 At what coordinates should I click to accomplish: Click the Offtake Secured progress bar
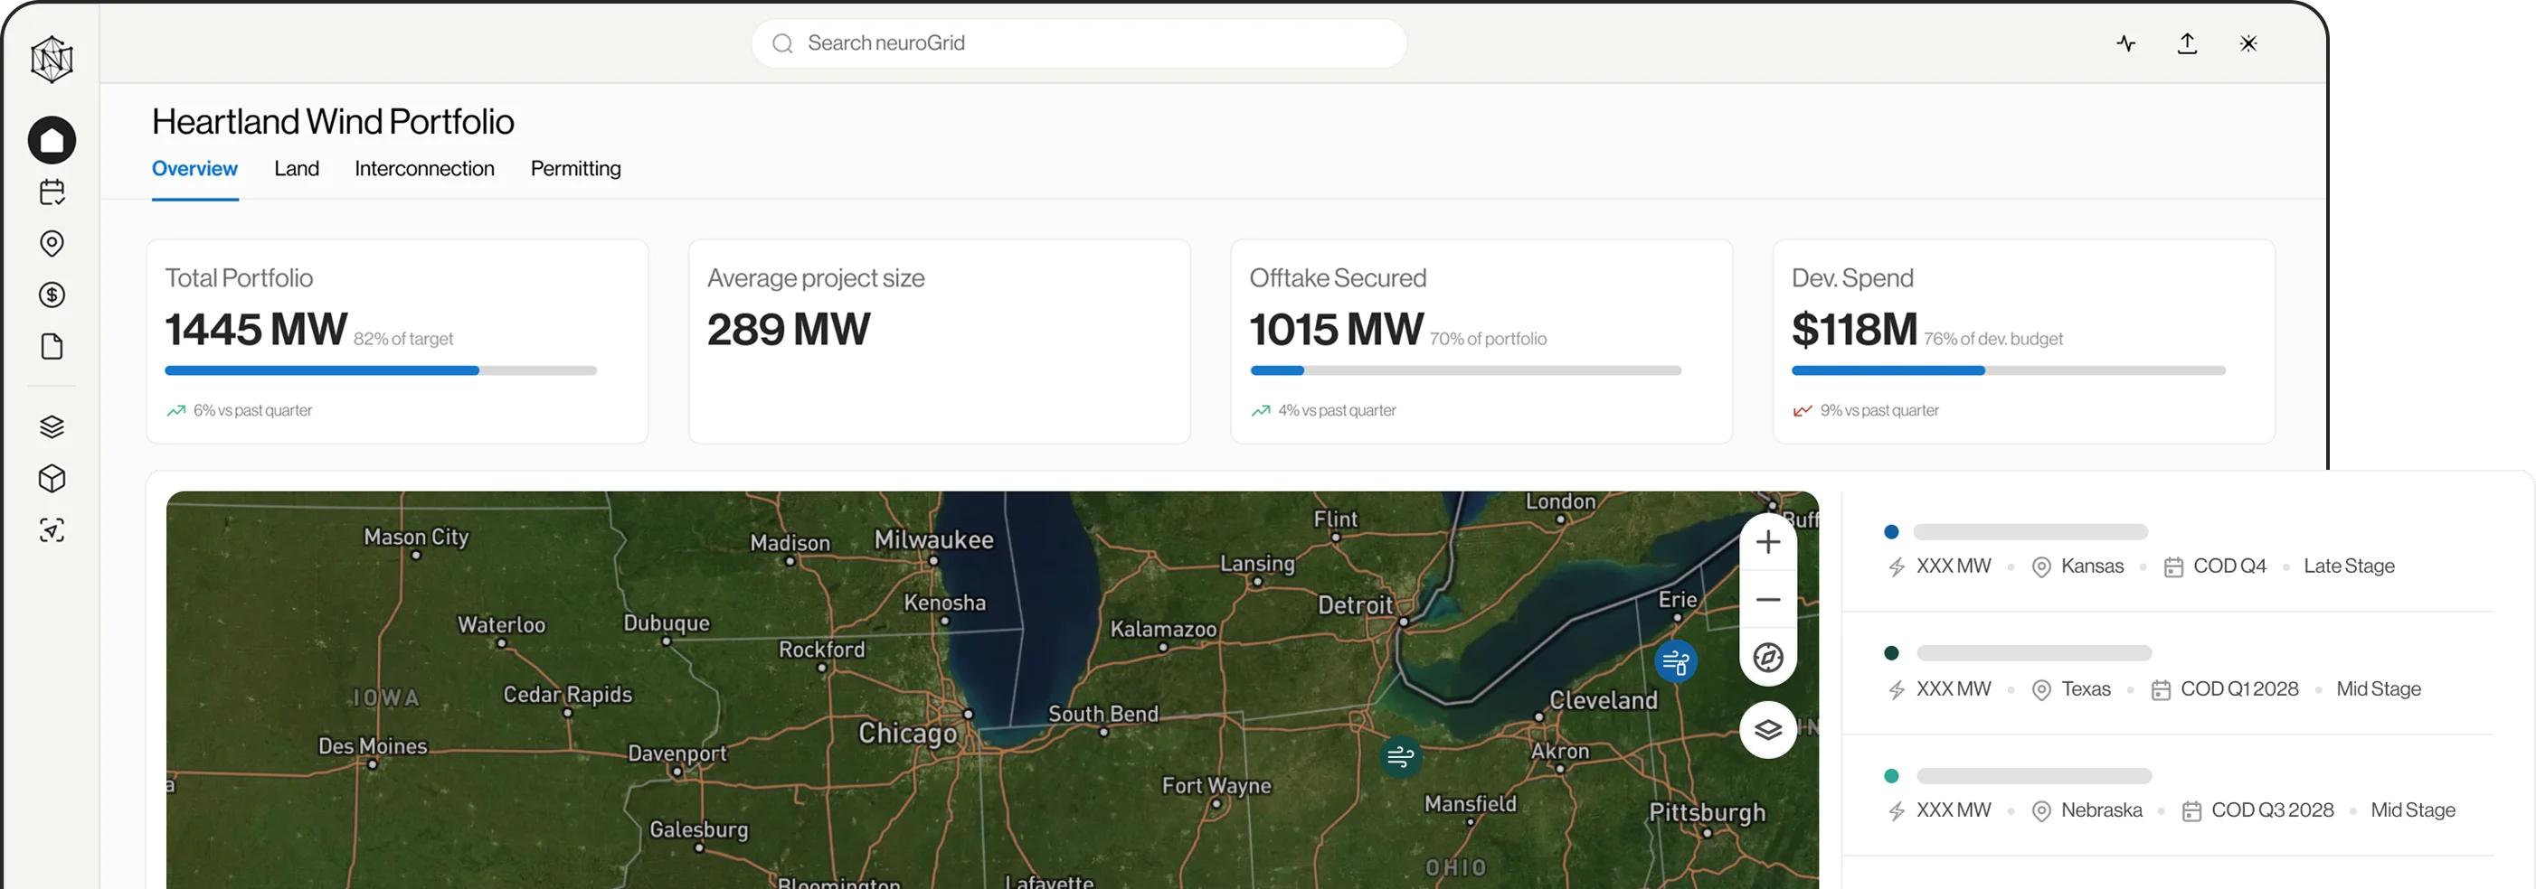(1466, 370)
